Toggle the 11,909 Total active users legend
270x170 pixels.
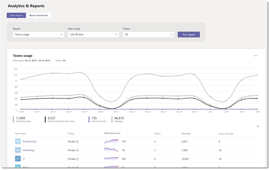(x=22, y=119)
